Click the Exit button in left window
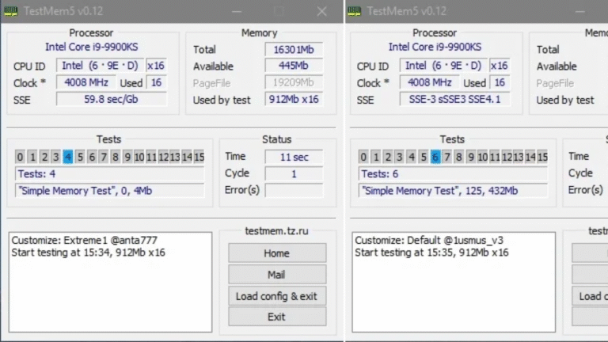The height and width of the screenshot is (342, 608). (277, 317)
